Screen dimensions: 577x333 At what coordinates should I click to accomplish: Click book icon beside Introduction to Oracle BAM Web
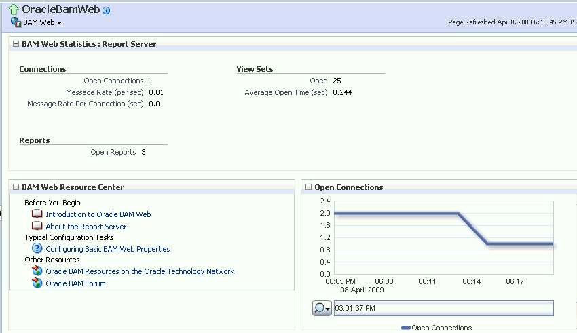37,214
